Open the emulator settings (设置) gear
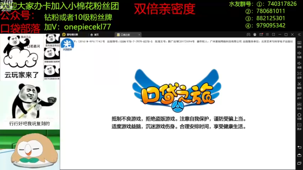The width and height of the screenshot is (303, 170). pyautogui.click(x=299, y=116)
